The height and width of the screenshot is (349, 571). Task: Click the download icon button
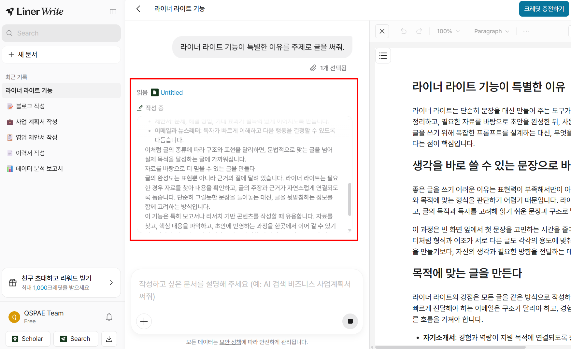(x=109, y=339)
